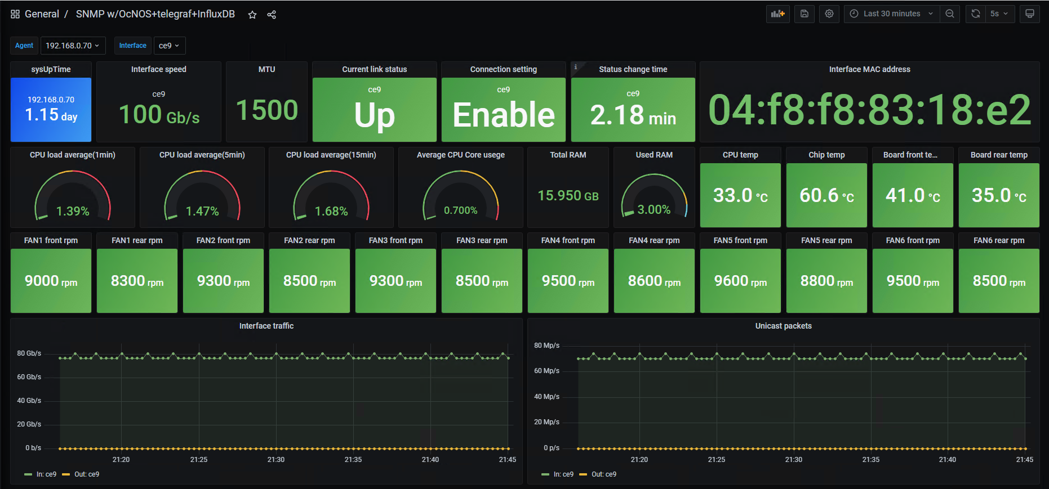Open the Agent 192.168.0.70 dropdown

73,46
